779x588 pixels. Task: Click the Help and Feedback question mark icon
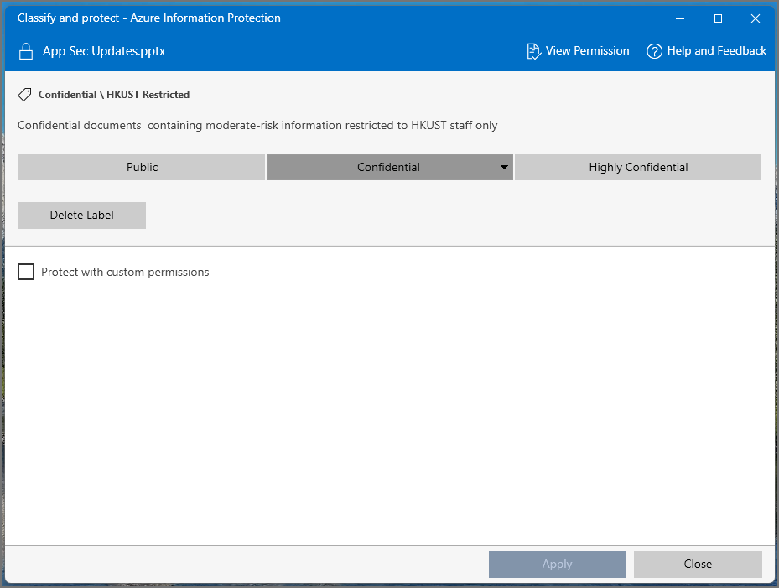point(654,51)
